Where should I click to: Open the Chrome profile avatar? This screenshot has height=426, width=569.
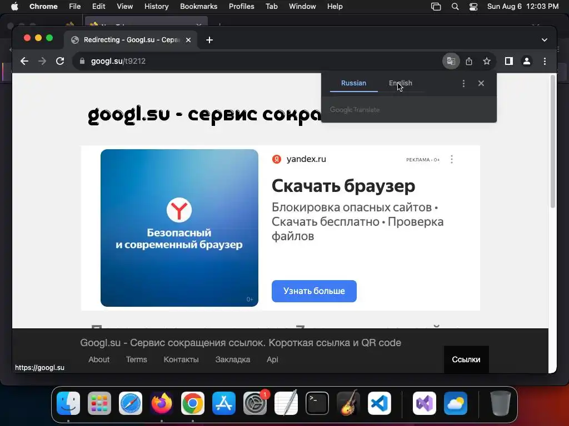tap(527, 61)
